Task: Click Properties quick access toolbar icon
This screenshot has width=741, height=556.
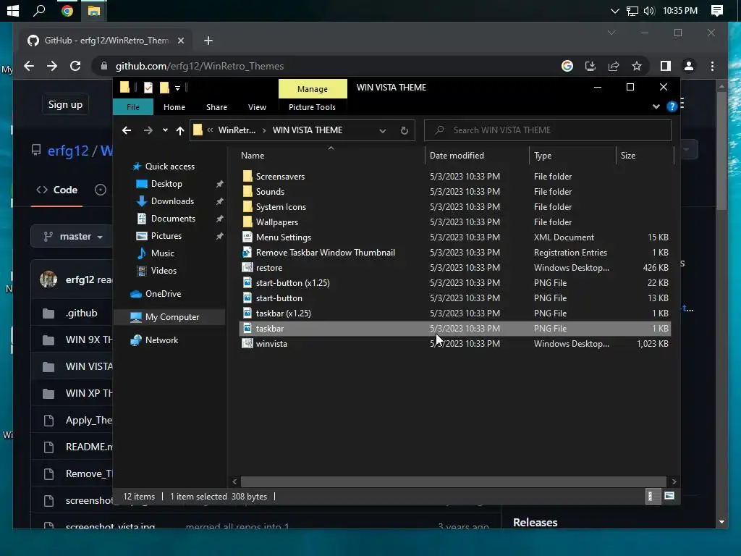Action: point(148,88)
